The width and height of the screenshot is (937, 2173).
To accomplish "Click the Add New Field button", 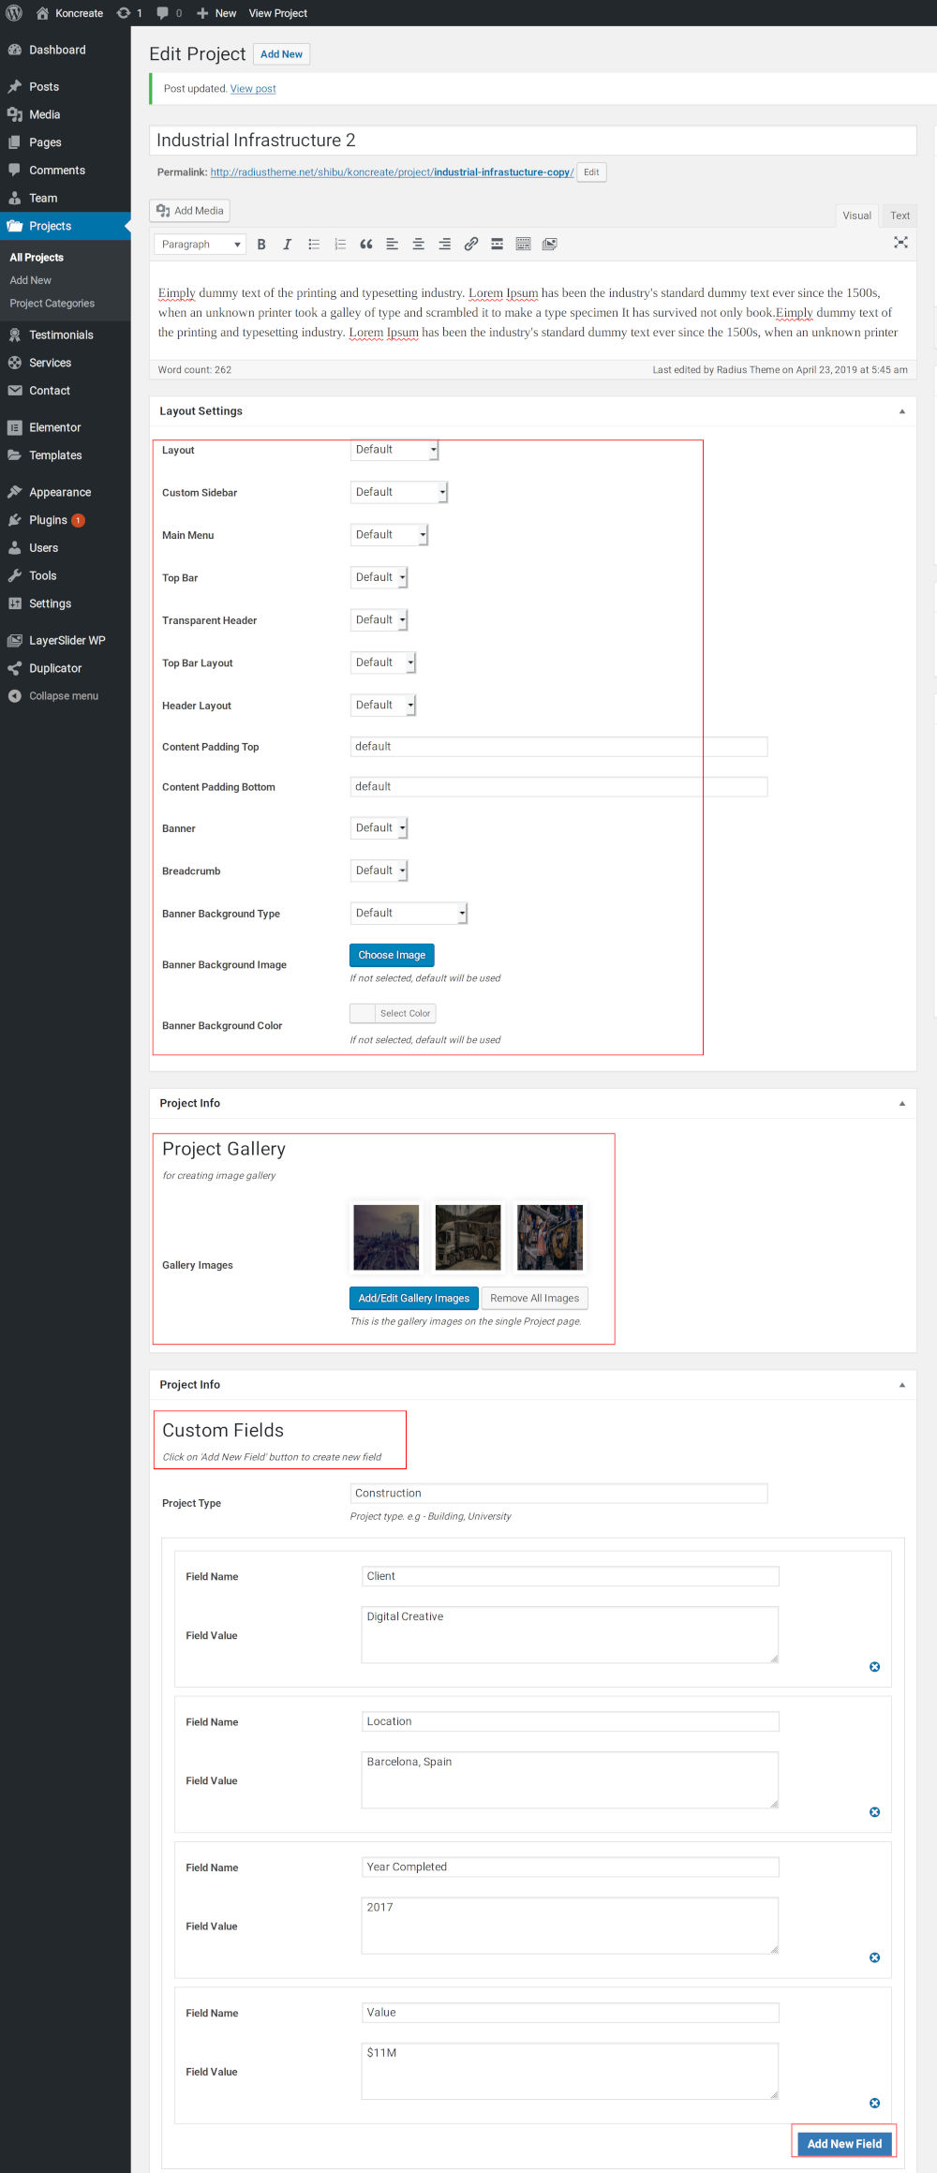I will [844, 2143].
